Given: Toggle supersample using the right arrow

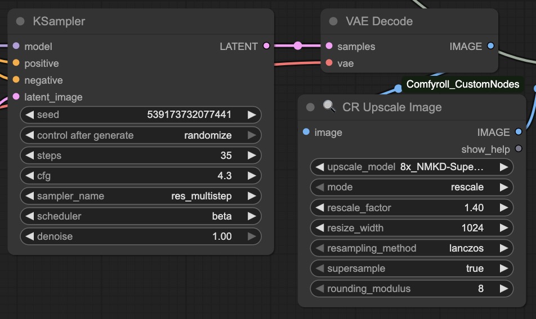Looking at the screenshot, I should click(504, 268).
